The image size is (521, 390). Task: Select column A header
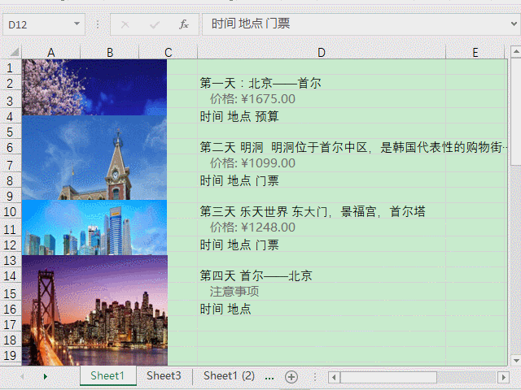click(x=50, y=52)
